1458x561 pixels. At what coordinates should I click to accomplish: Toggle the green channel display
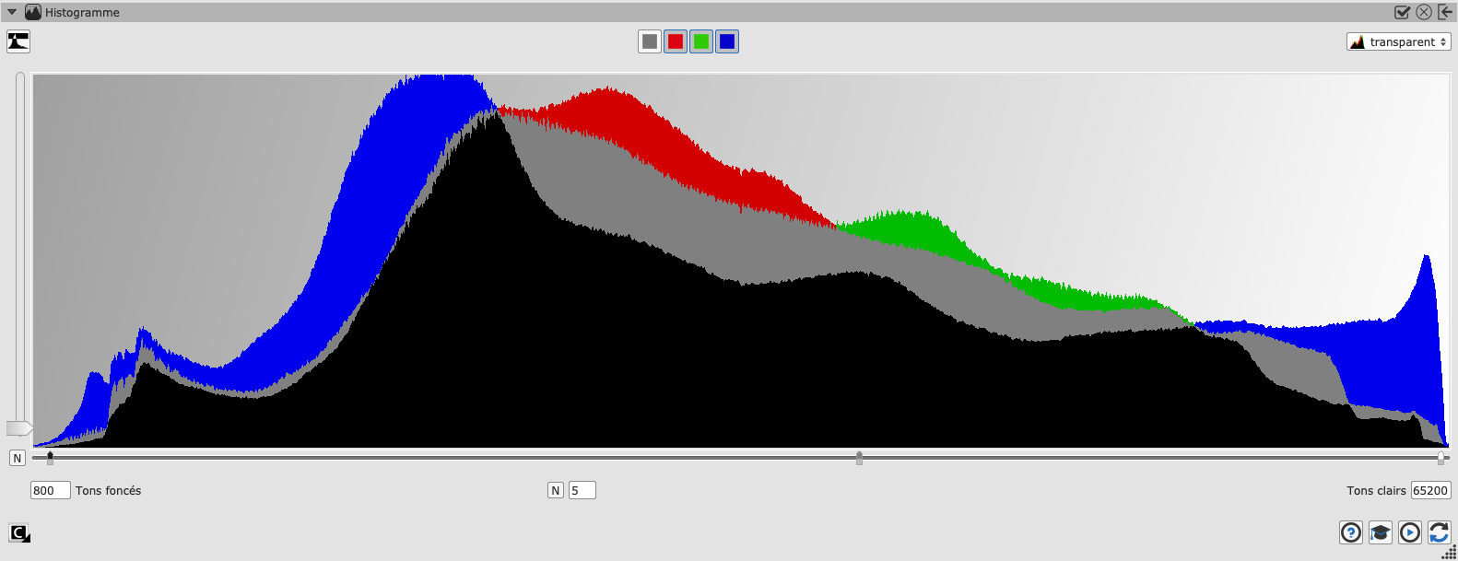[701, 41]
